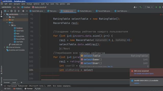Image resolution: width=163 pixels, height=91 pixels.
Task: Select the Local terminal tab
Action: [x=14, y=82]
